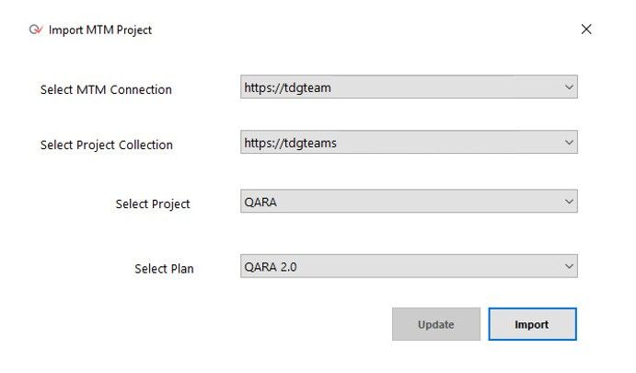Click the greyed-out Update button
Image resolution: width=636 pixels, height=373 pixels.
tap(436, 324)
